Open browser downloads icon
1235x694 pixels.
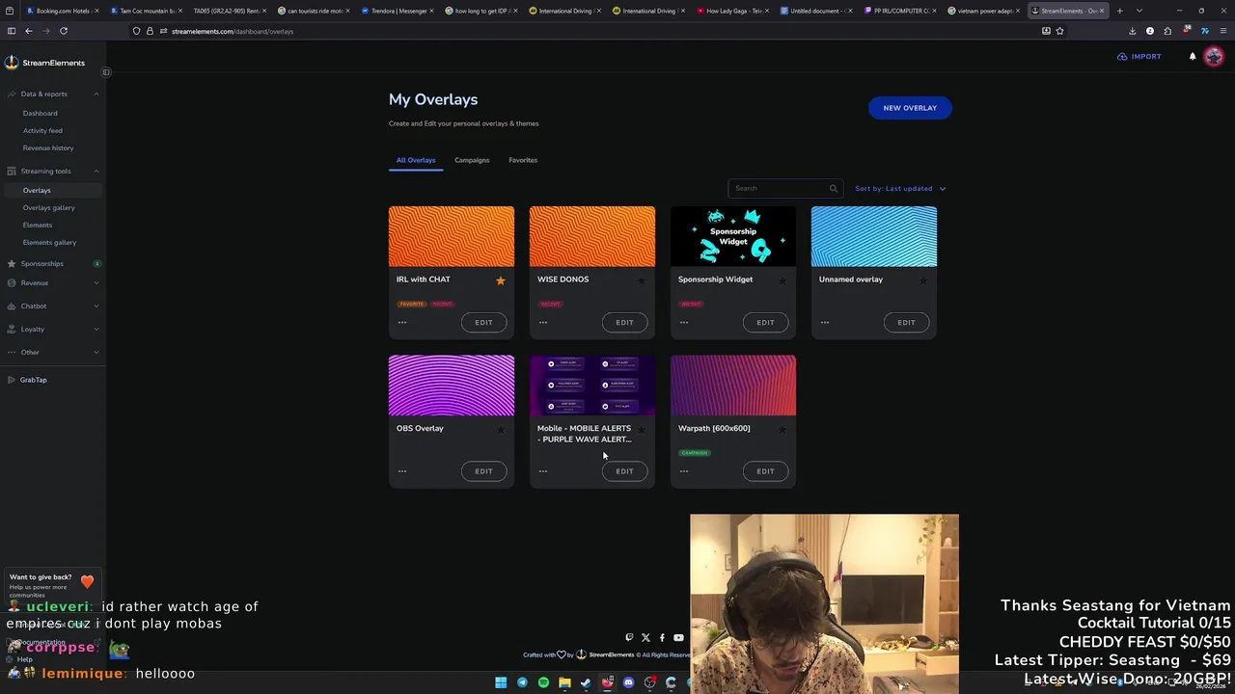coord(1132,31)
